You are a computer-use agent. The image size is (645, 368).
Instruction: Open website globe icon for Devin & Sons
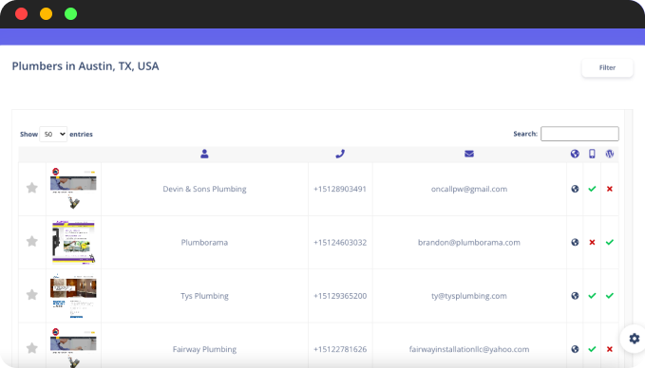click(x=575, y=189)
